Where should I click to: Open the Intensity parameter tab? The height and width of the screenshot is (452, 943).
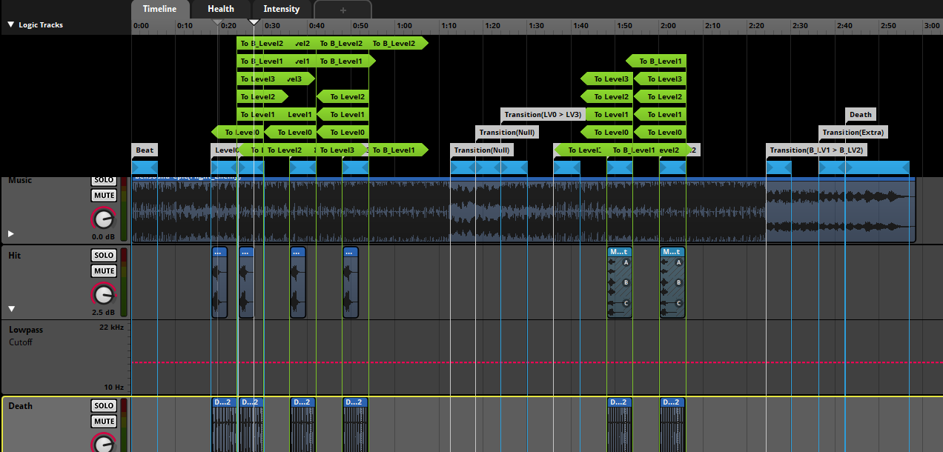[282, 10]
